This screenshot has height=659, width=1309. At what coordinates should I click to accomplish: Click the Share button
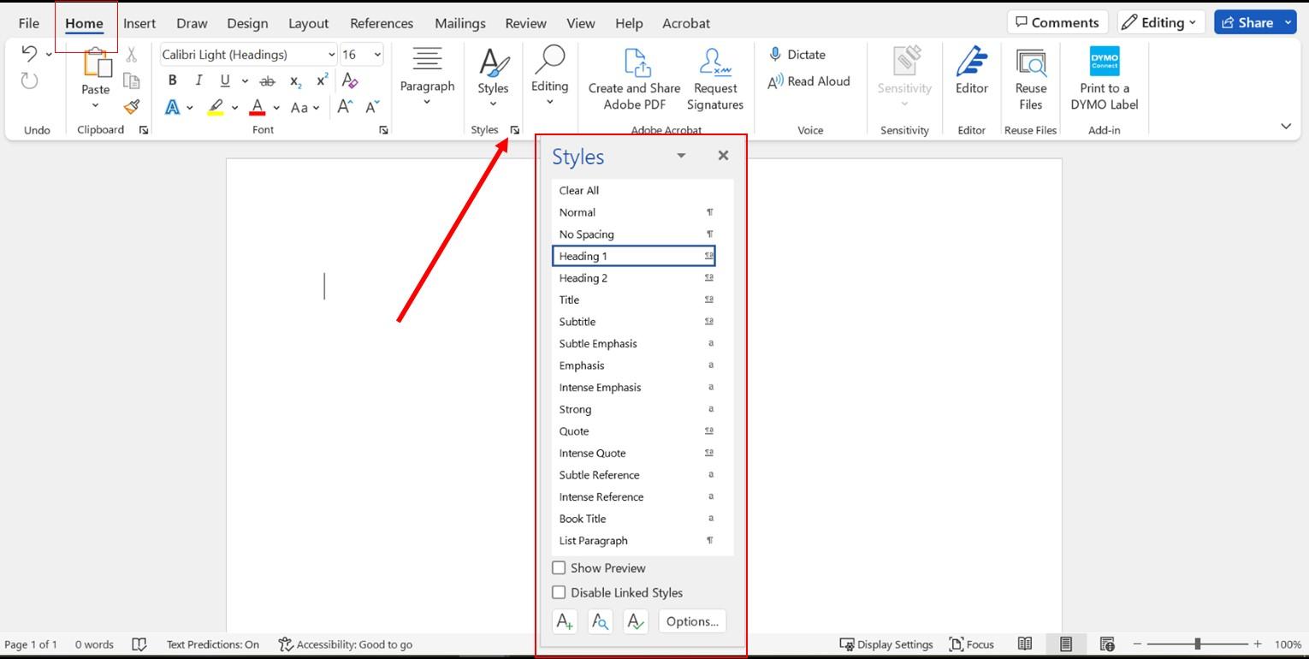pos(1247,22)
